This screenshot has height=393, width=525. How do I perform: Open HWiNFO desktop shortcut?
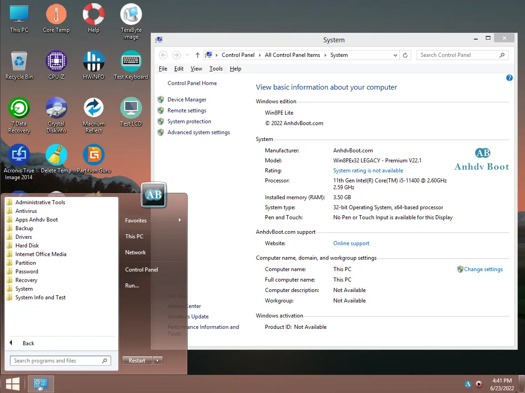click(x=93, y=65)
